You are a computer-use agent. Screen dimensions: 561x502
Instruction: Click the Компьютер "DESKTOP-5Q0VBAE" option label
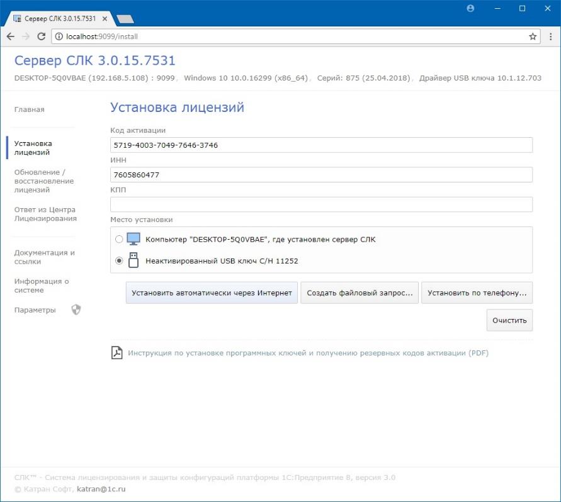[x=261, y=240]
